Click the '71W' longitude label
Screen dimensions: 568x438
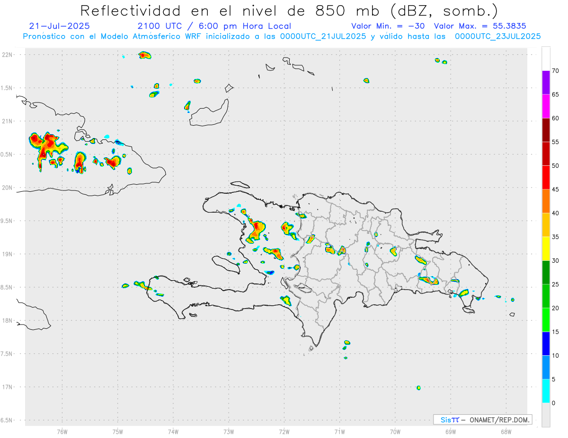[339, 431]
